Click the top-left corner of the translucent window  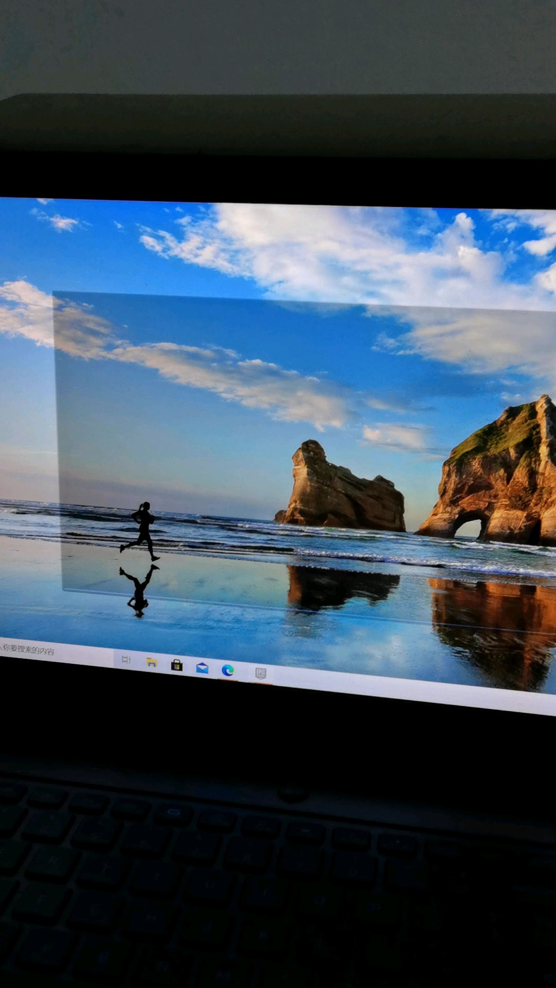pyautogui.click(x=55, y=293)
